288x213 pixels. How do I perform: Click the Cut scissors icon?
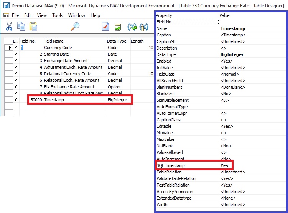10,26
